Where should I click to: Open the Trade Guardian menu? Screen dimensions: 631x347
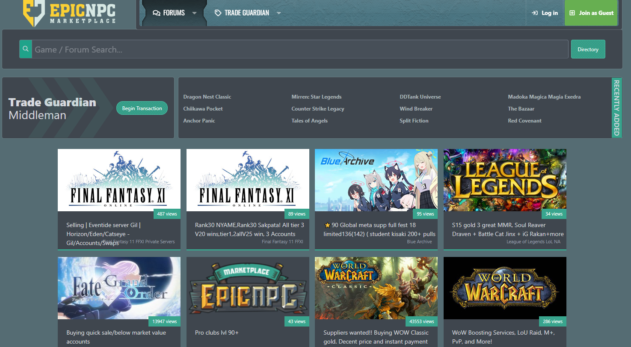pos(246,13)
